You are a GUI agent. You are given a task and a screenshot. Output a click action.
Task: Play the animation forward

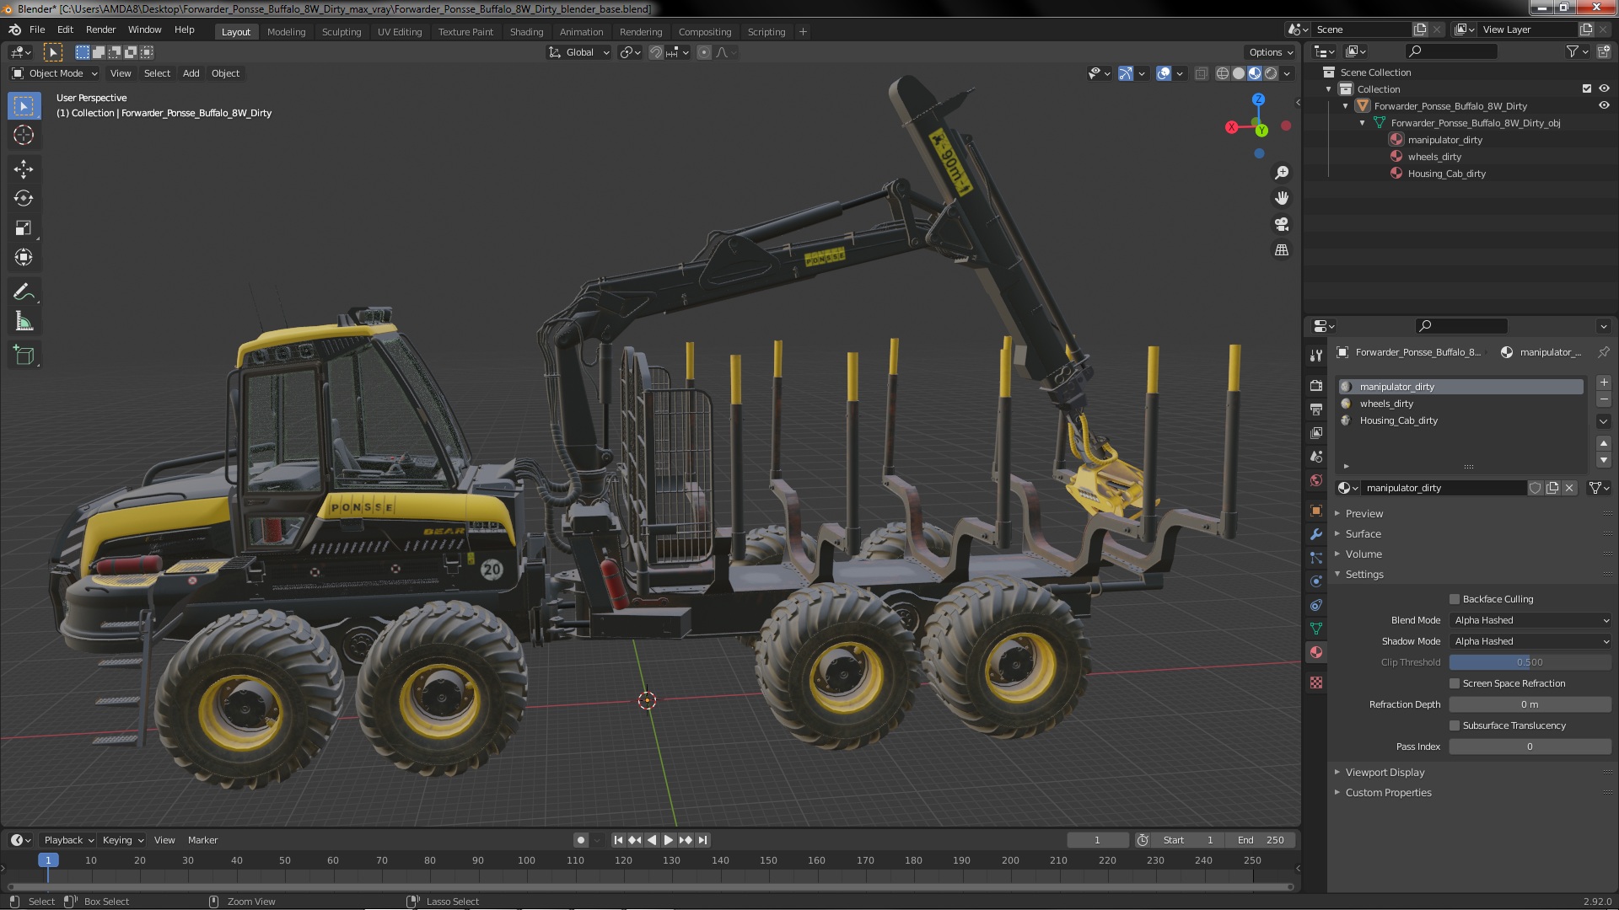tap(669, 840)
